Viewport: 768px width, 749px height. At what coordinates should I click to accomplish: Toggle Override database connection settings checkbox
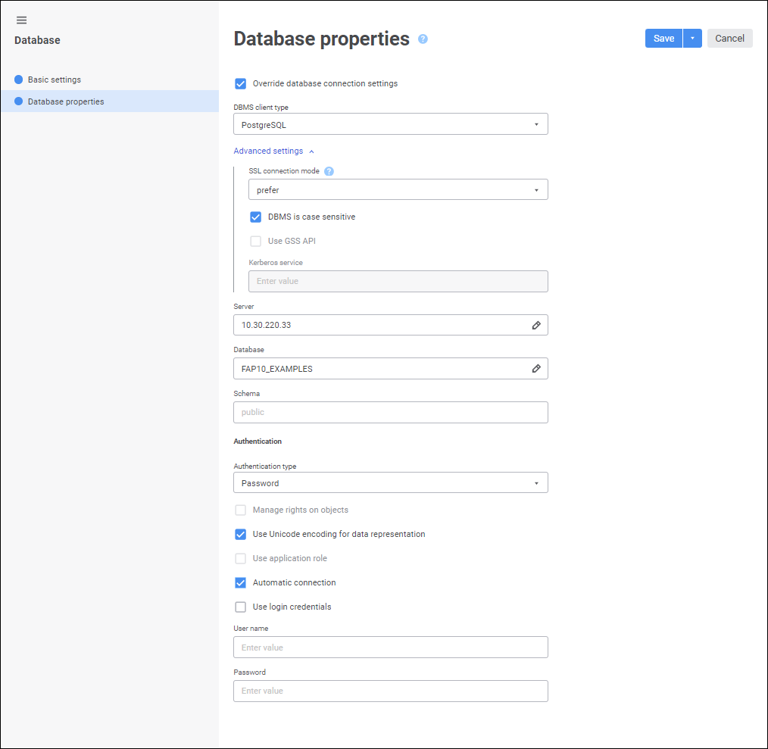click(x=241, y=83)
